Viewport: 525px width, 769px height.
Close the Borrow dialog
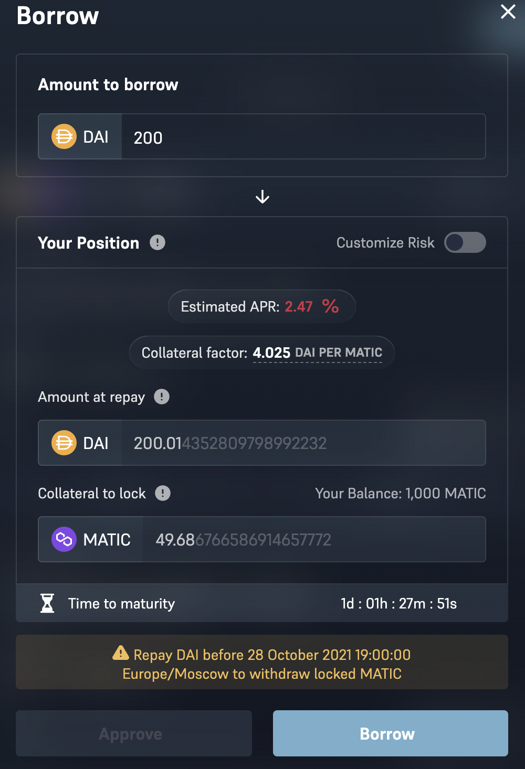point(508,12)
